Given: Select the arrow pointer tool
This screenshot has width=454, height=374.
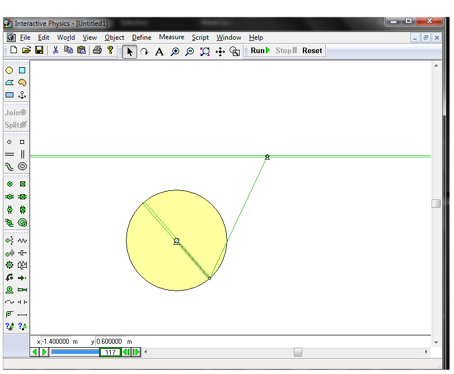Looking at the screenshot, I should click(x=129, y=51).
